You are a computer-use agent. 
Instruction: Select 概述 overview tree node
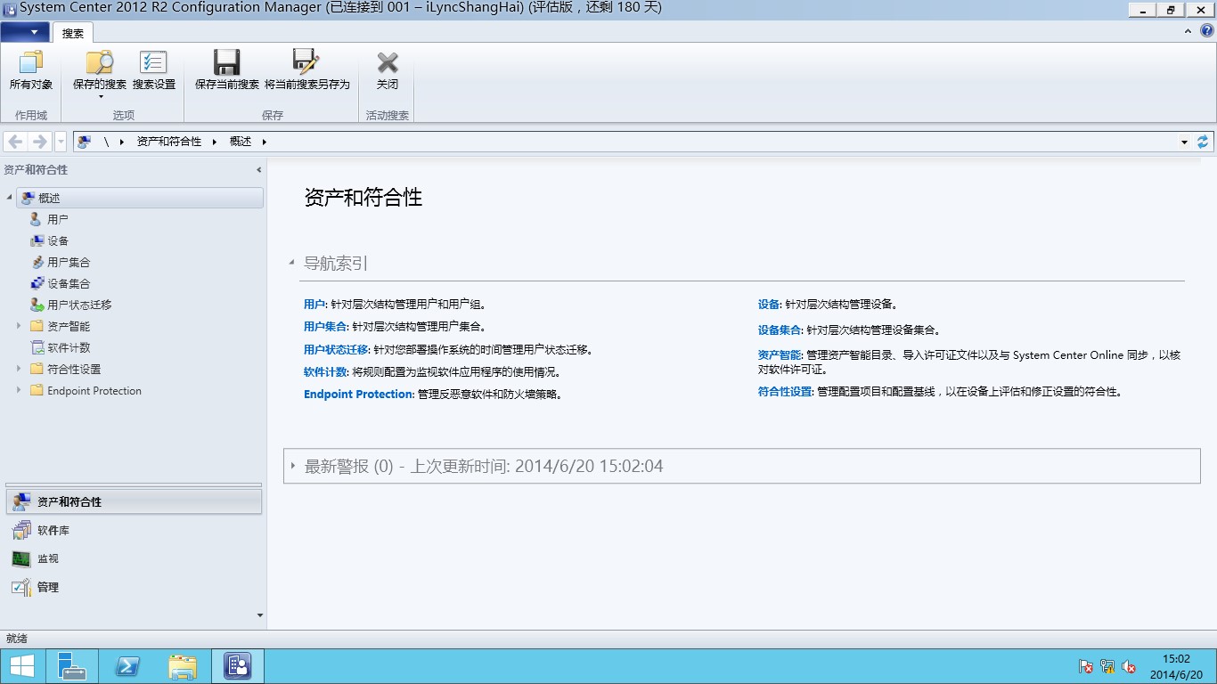[x=139, y=198]
